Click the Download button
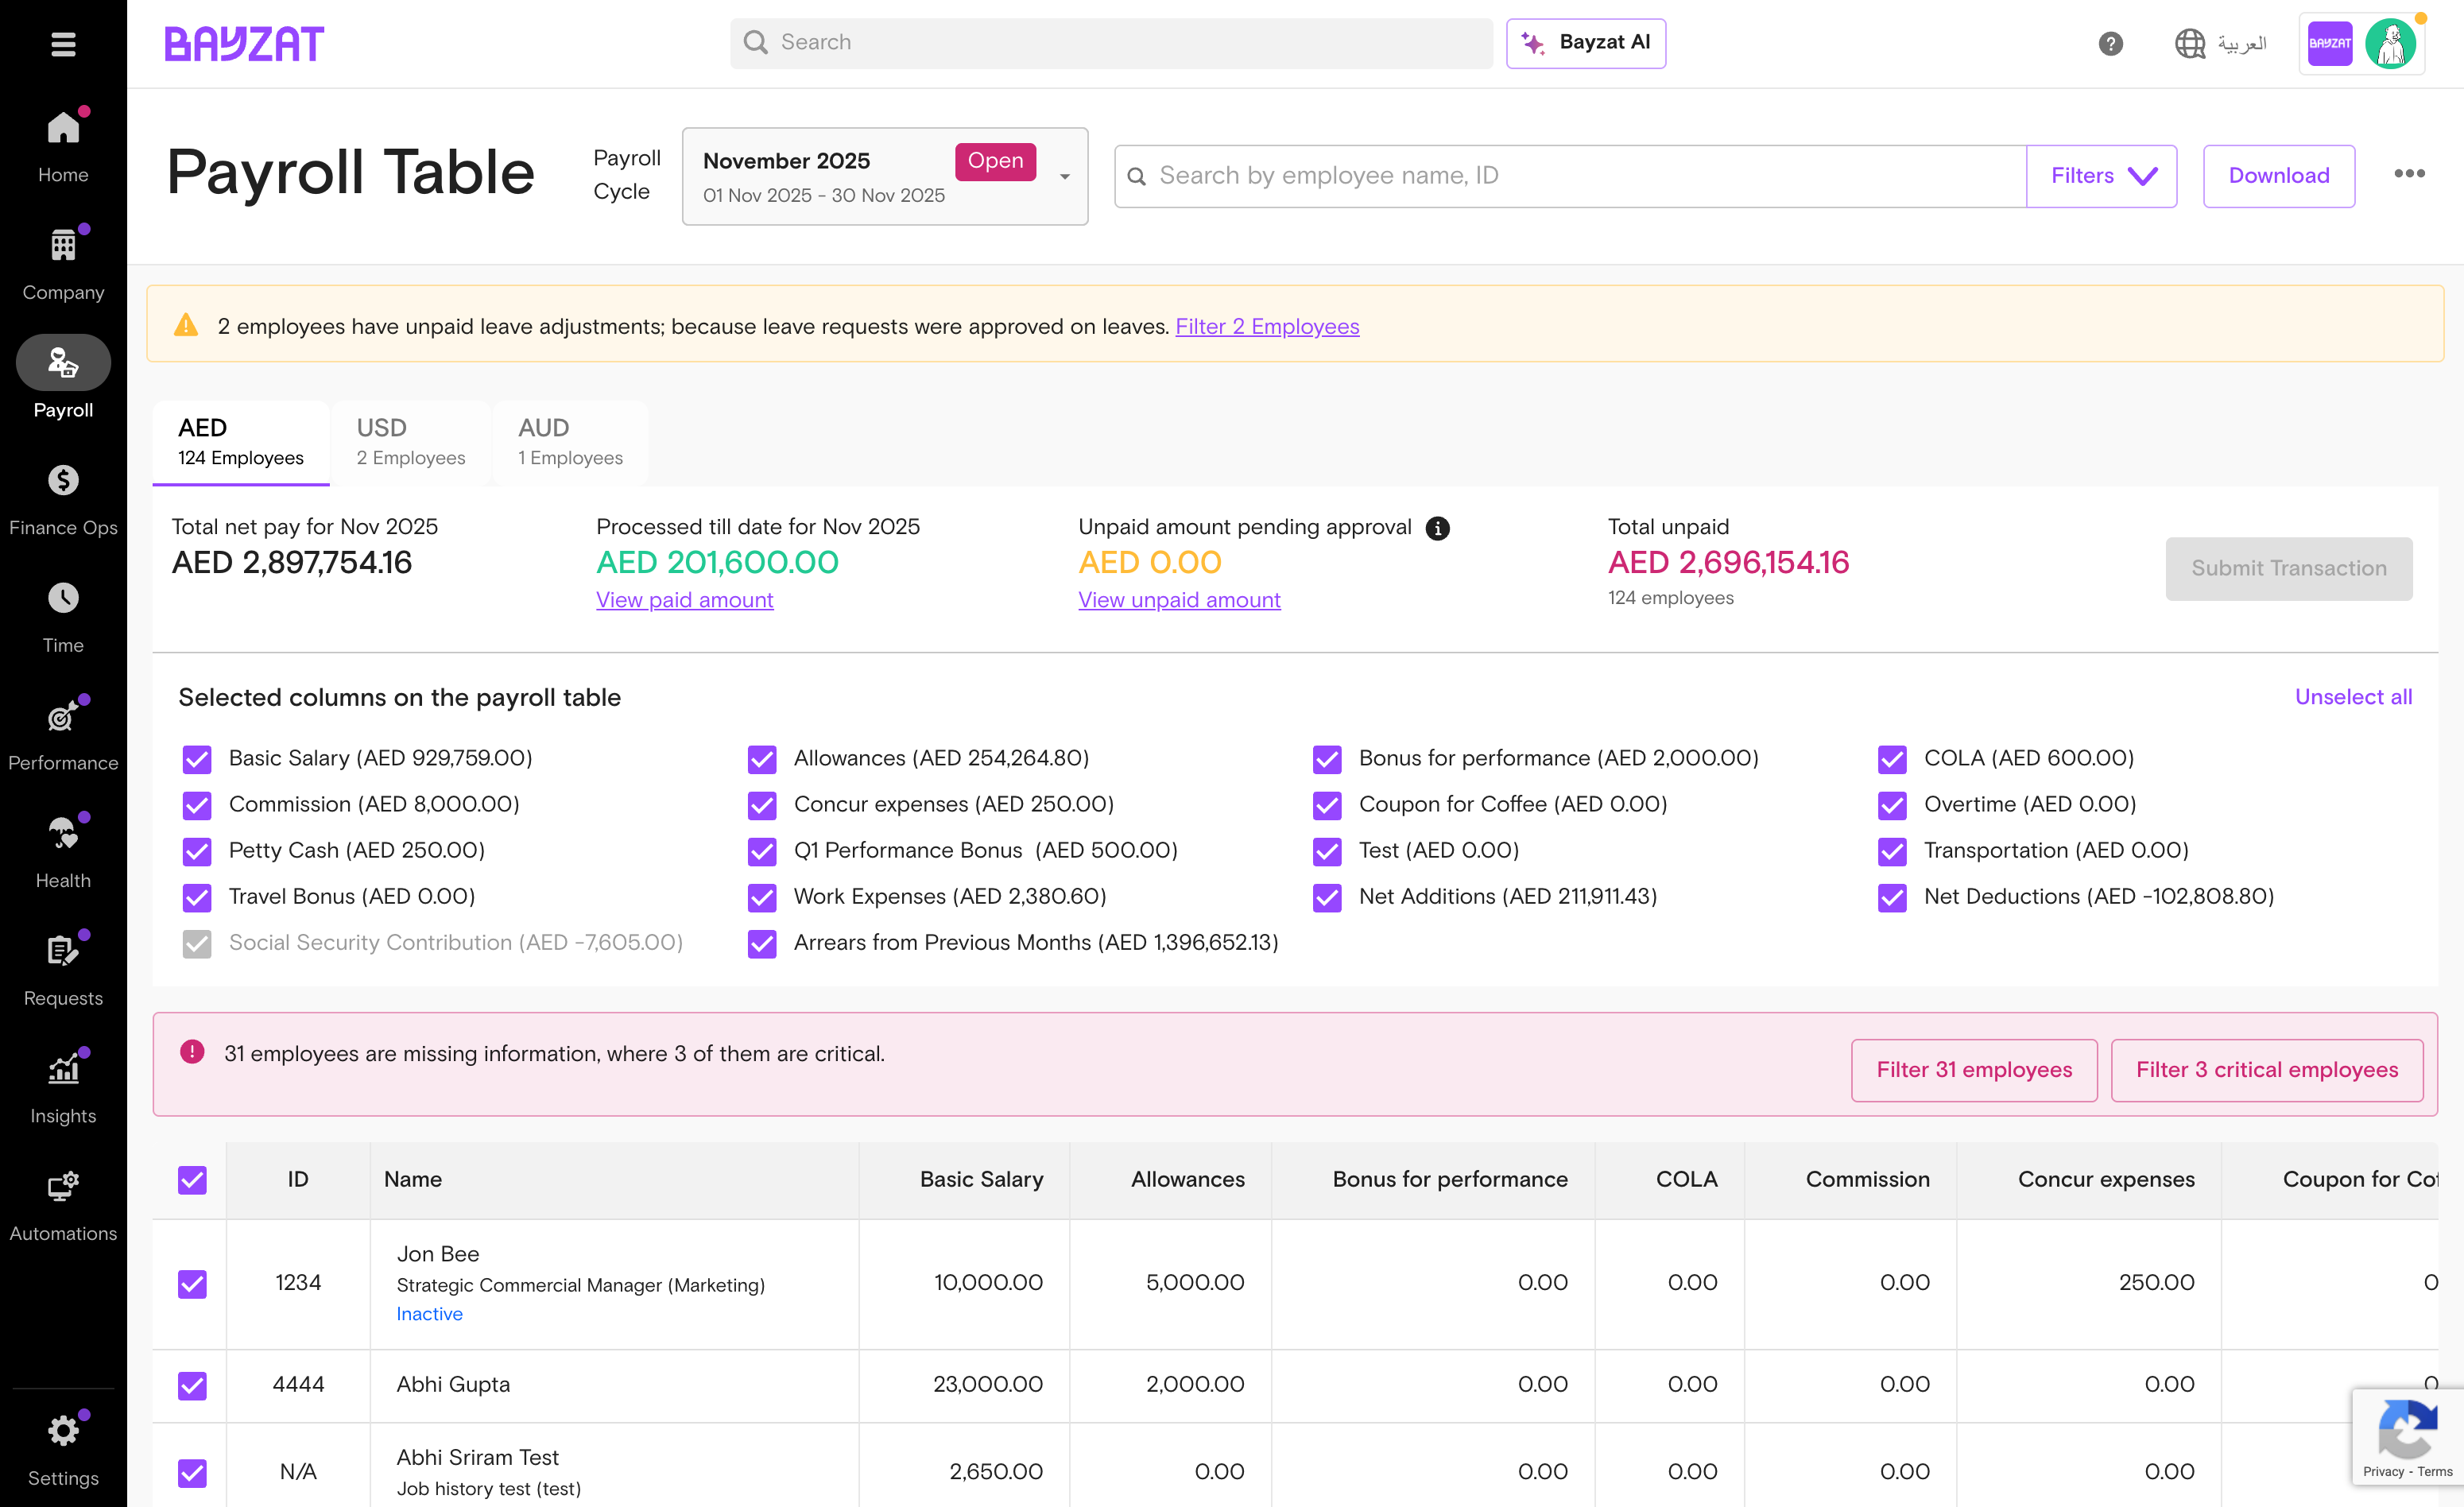 tap(2279, 176)
